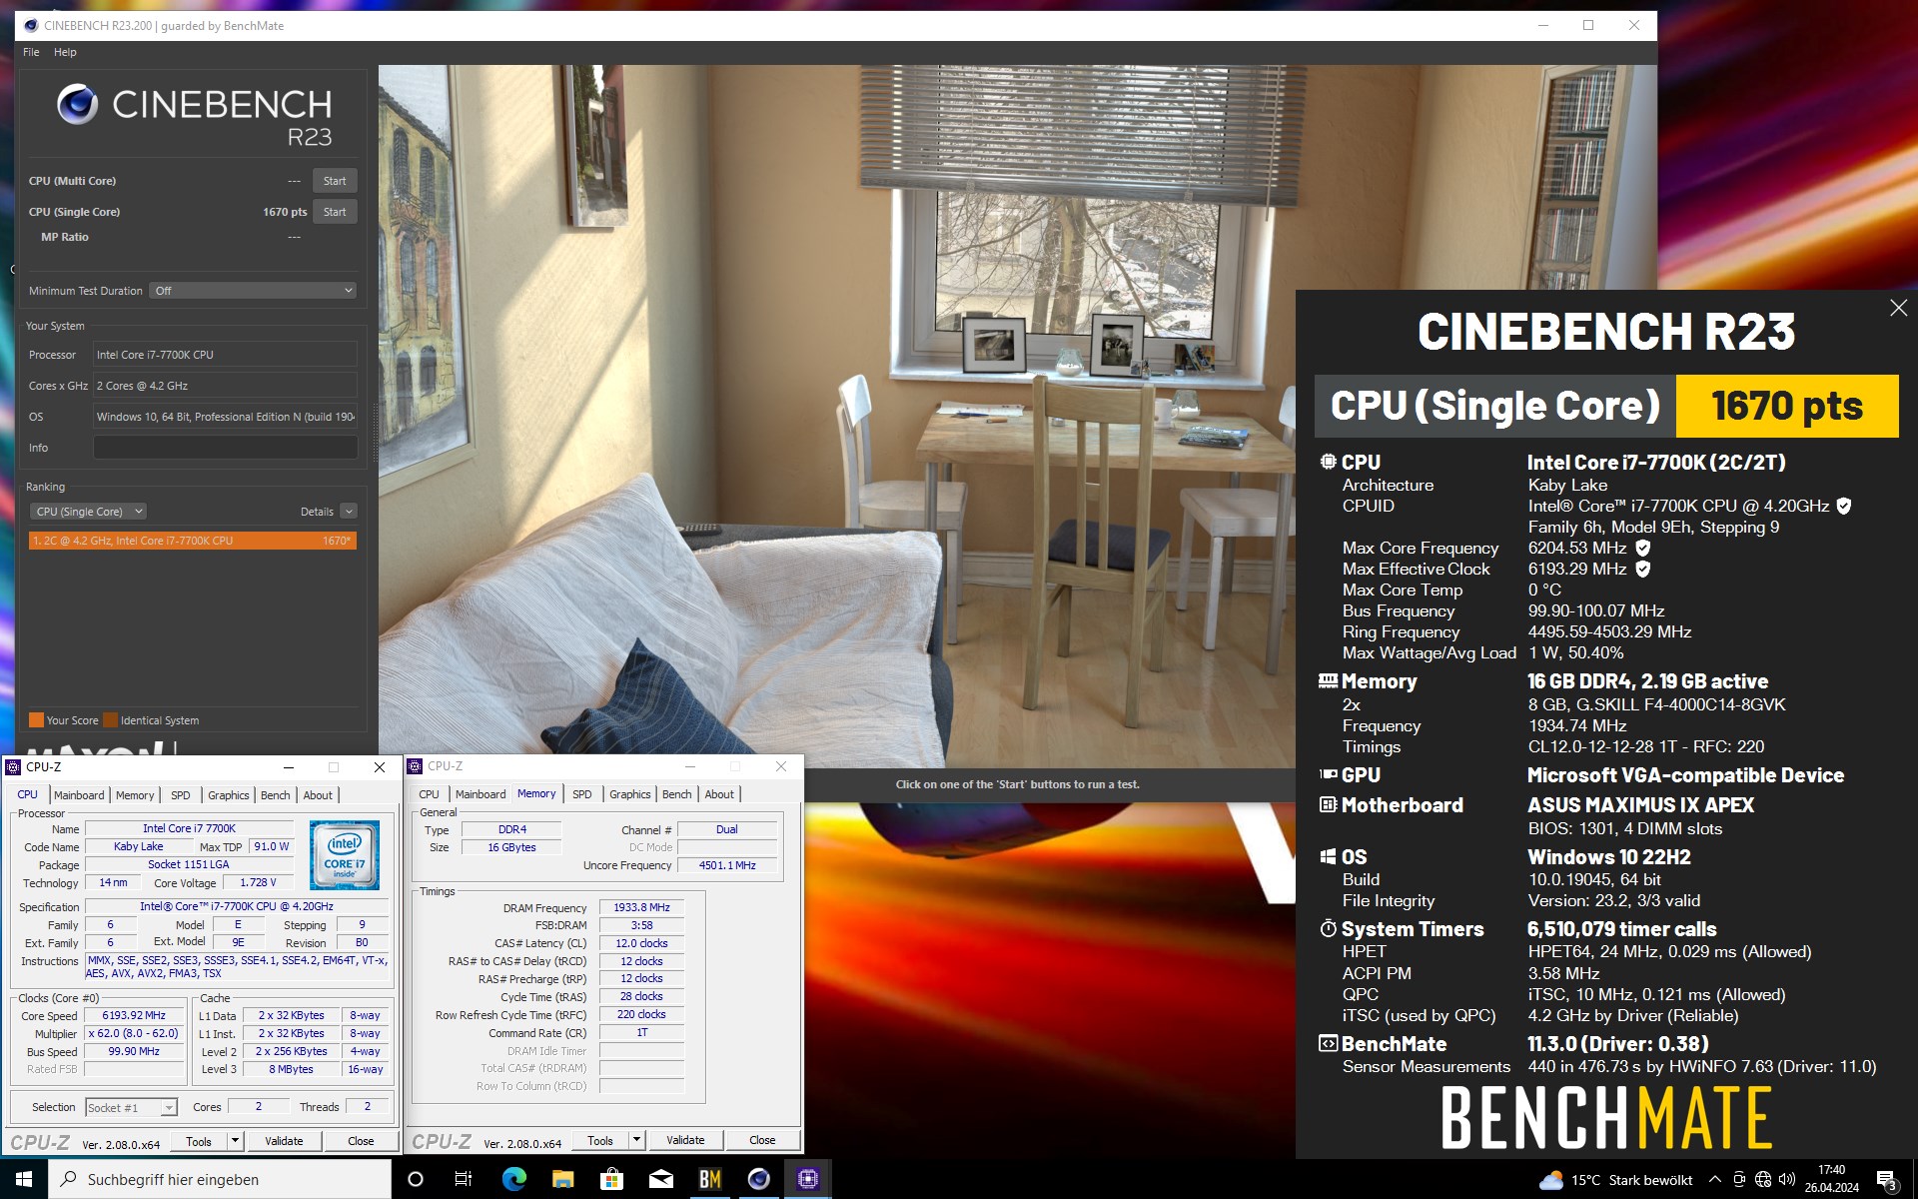Screen dimensions: 1918x1199
Task: Select CPU tab in the Memory-tab CPU-Z window
Action: [429, 794]
